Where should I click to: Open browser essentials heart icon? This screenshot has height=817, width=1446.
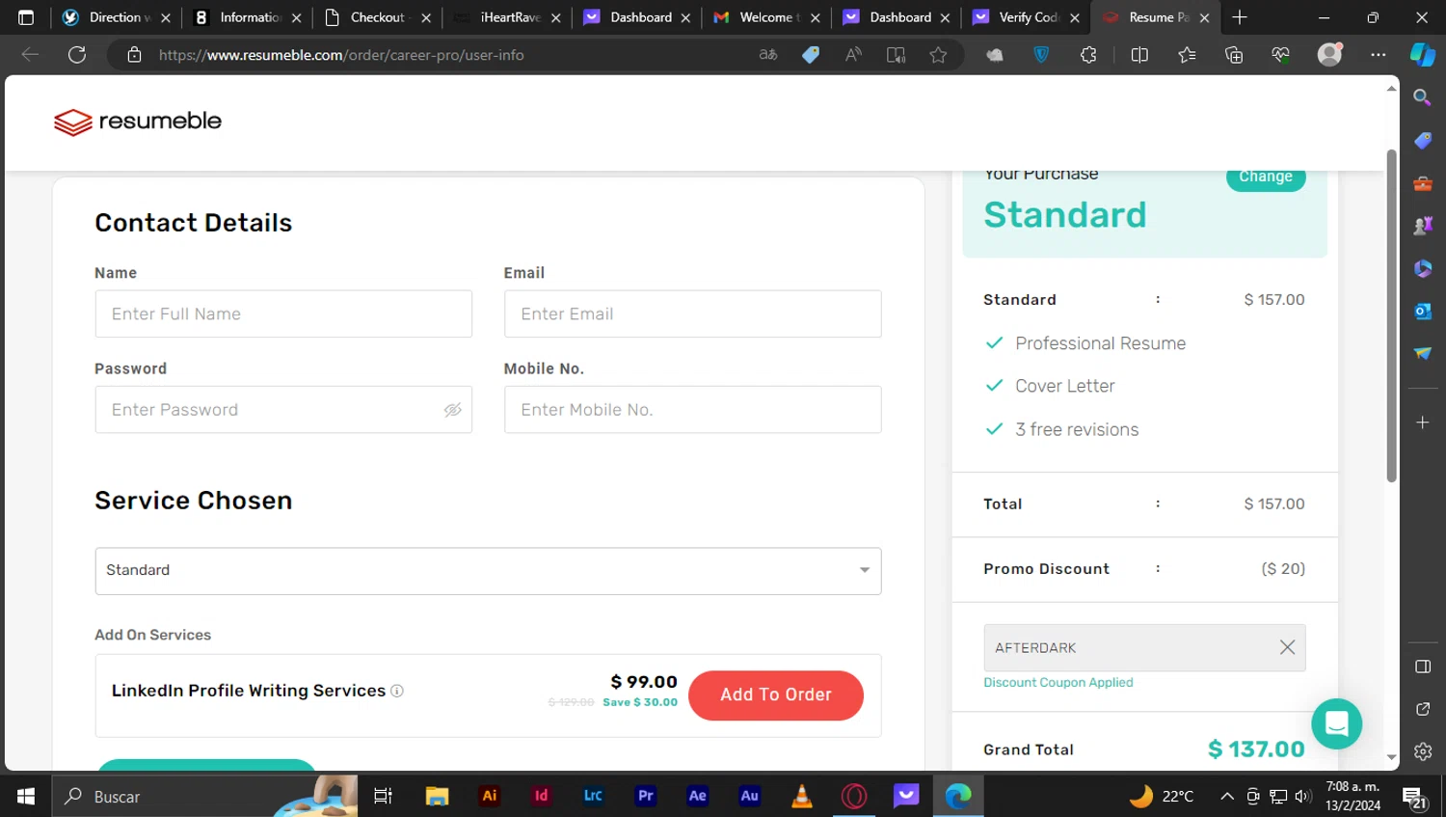tap(1281, 55)
